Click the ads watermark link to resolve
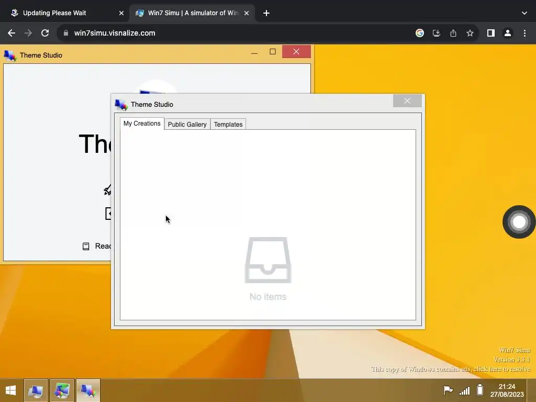536x402 pixels. (x=451, y=369)
